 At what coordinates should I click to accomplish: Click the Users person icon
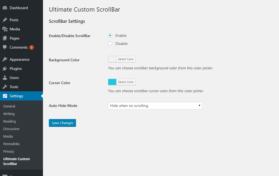click(5, 78)
